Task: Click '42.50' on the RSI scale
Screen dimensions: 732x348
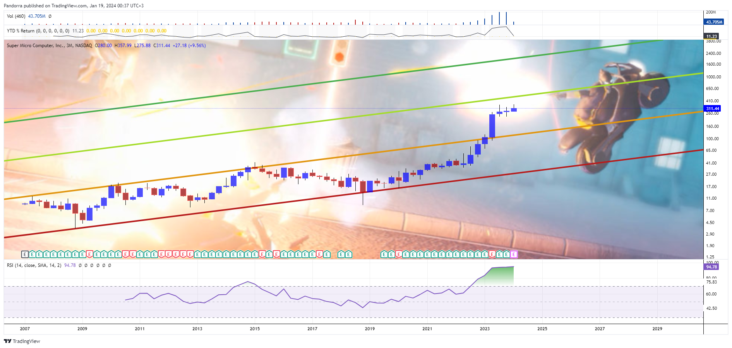Action: point(711,308)
